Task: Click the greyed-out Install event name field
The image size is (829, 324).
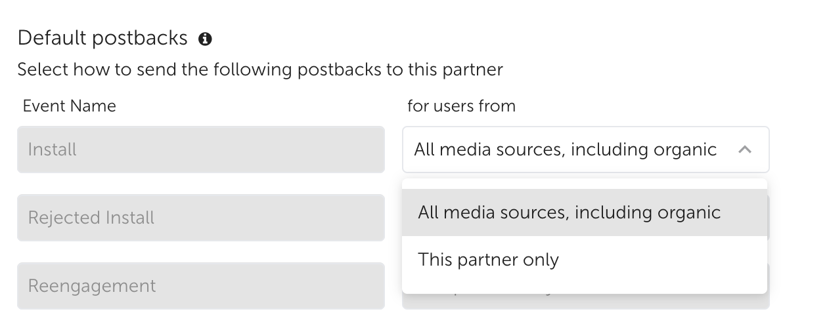Action: click(201, 150)
